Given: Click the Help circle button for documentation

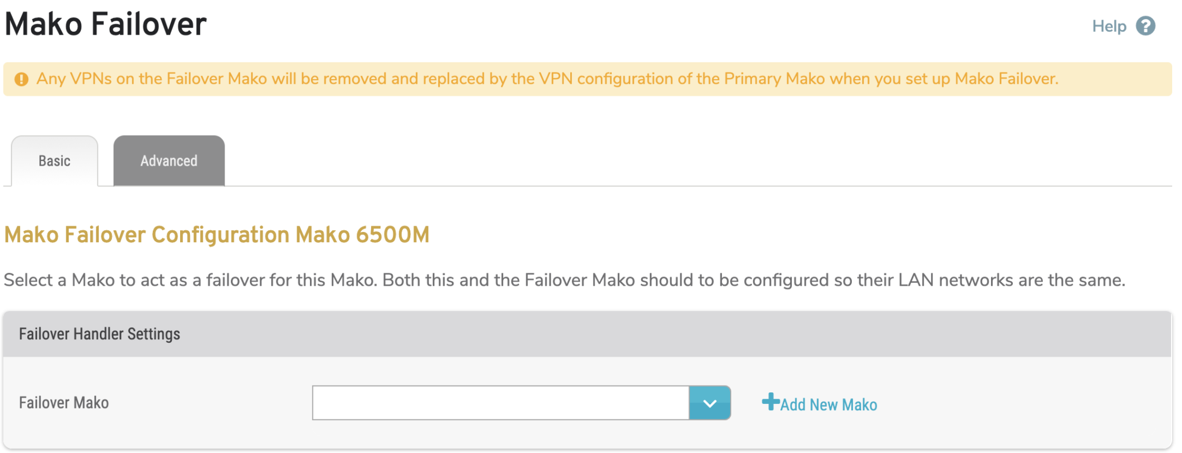Looking at the screenshot, I should [x=1146, y=26].
